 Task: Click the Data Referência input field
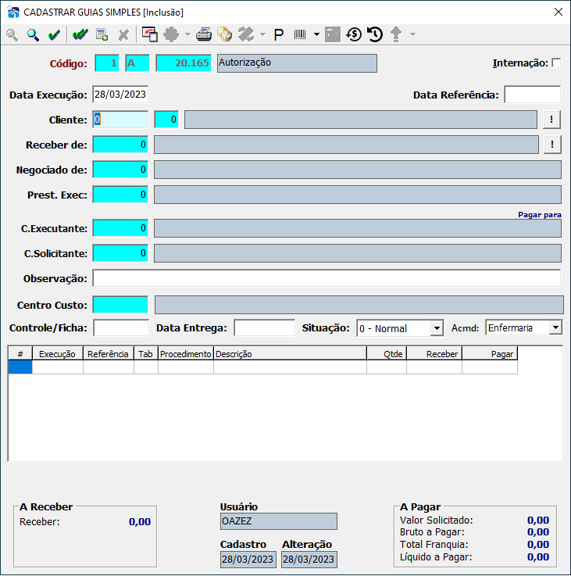[533, 95]
